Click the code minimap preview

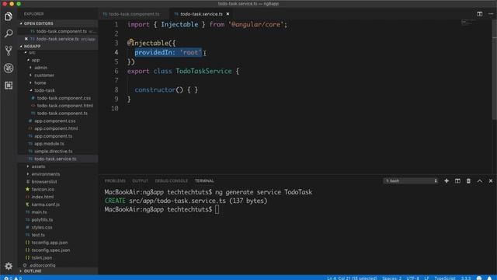[467, 23]
